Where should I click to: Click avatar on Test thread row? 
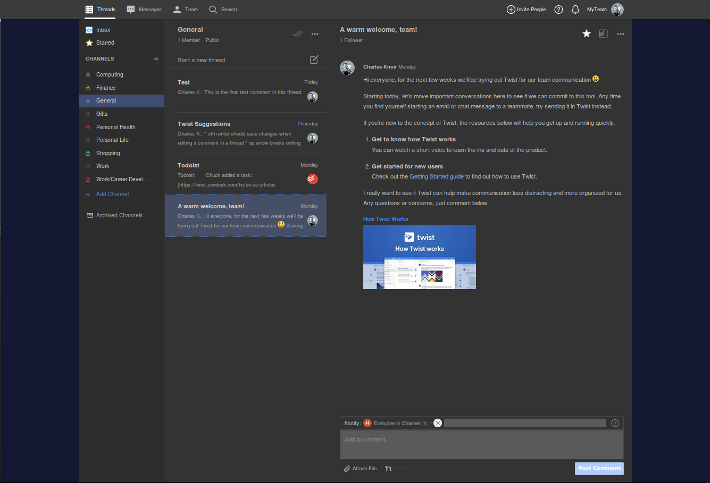coord(313,97)
